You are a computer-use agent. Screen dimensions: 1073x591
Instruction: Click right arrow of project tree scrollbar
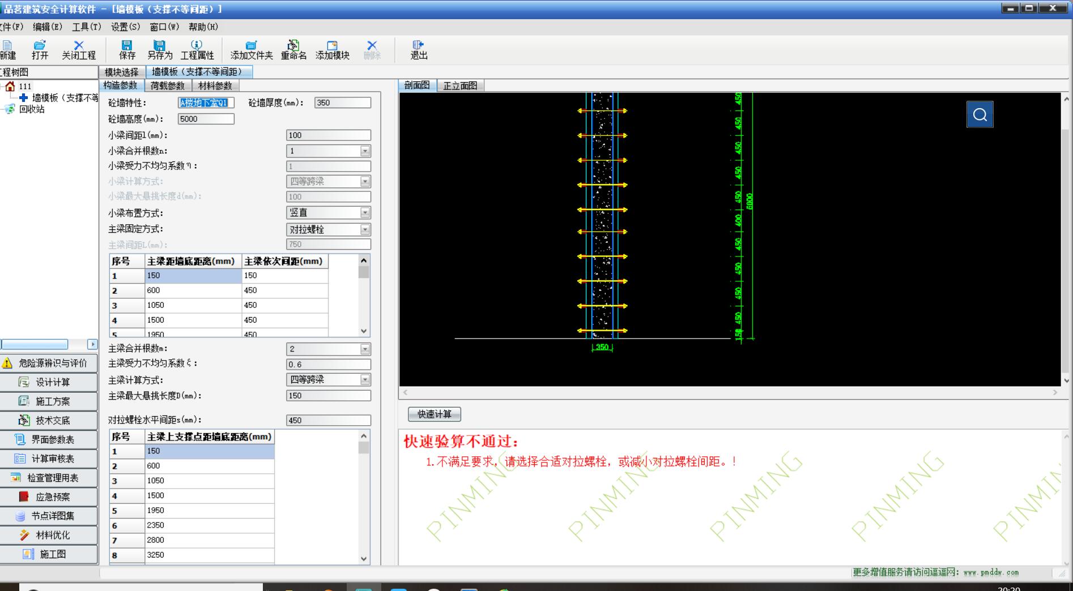coord(92,344)
